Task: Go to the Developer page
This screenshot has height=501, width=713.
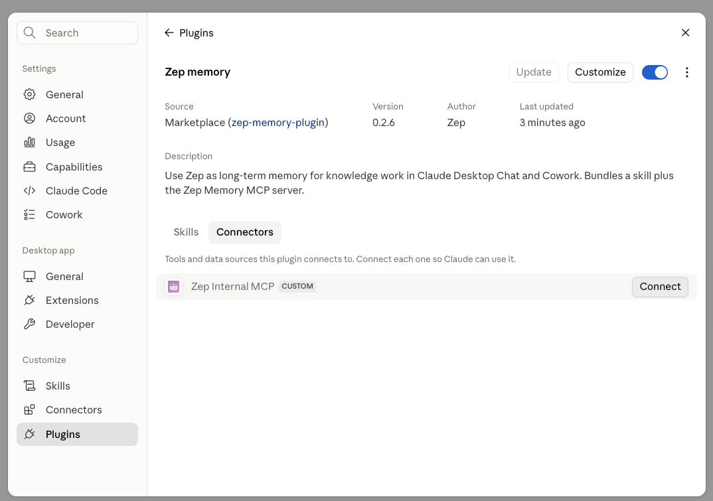Action: [x=77, y=324]
